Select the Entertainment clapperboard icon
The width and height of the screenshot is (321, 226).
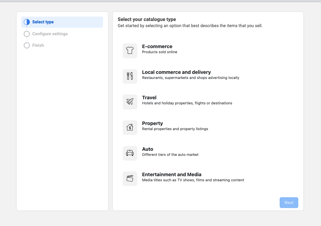pos(130,179)
